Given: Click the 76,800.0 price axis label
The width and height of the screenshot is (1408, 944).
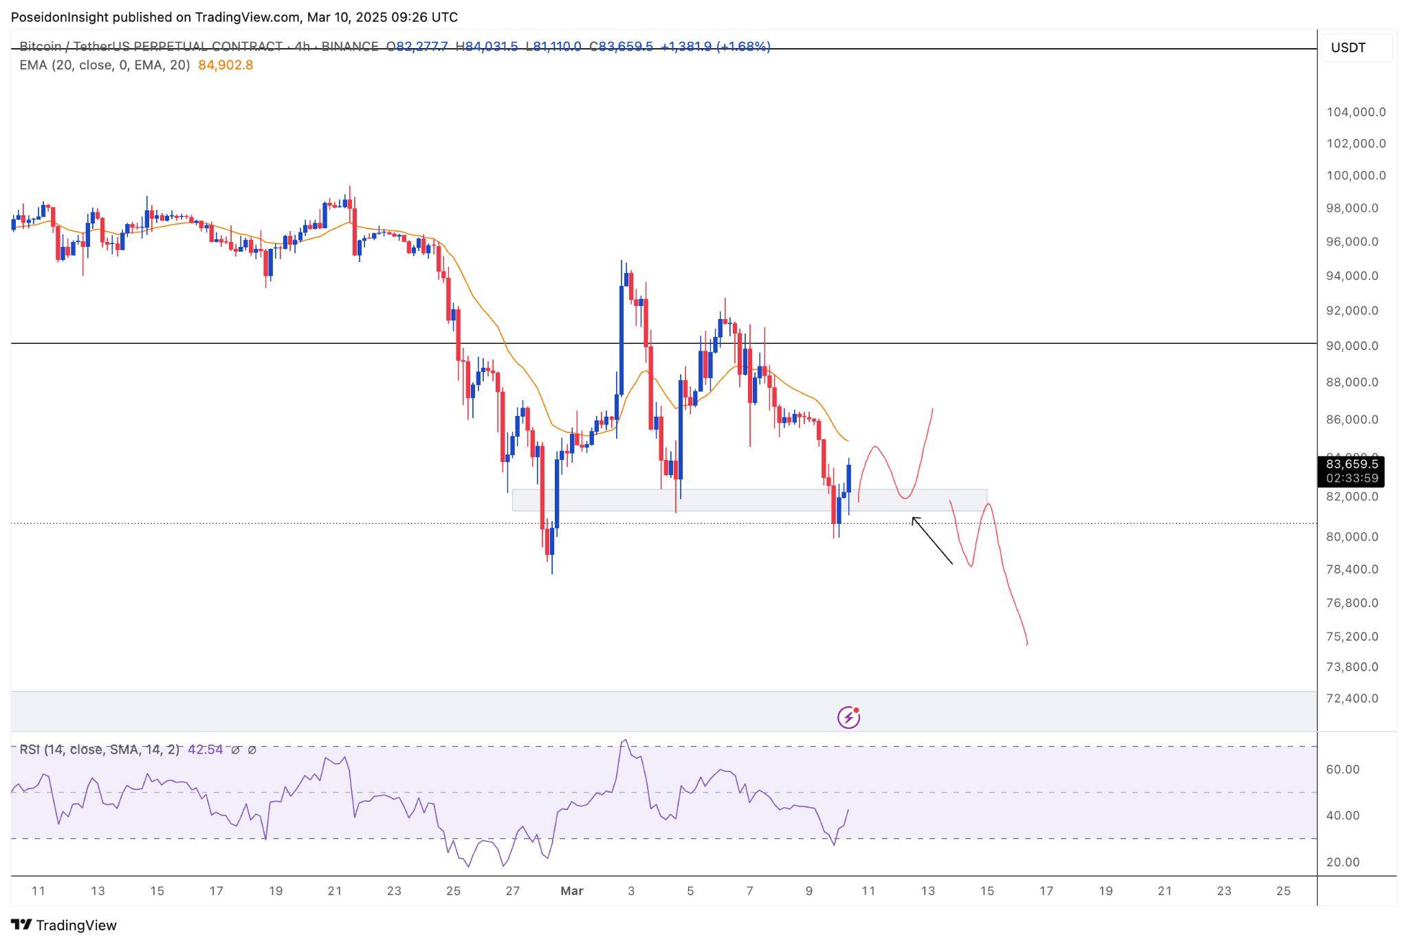Looking at the screenshot, I should pyautogui.click(x=1352, y=603).
